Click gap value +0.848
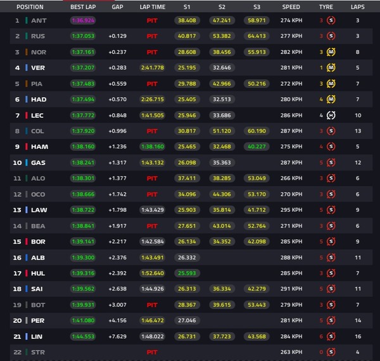The height and width of the screenshot is (361, 380). 117,115
